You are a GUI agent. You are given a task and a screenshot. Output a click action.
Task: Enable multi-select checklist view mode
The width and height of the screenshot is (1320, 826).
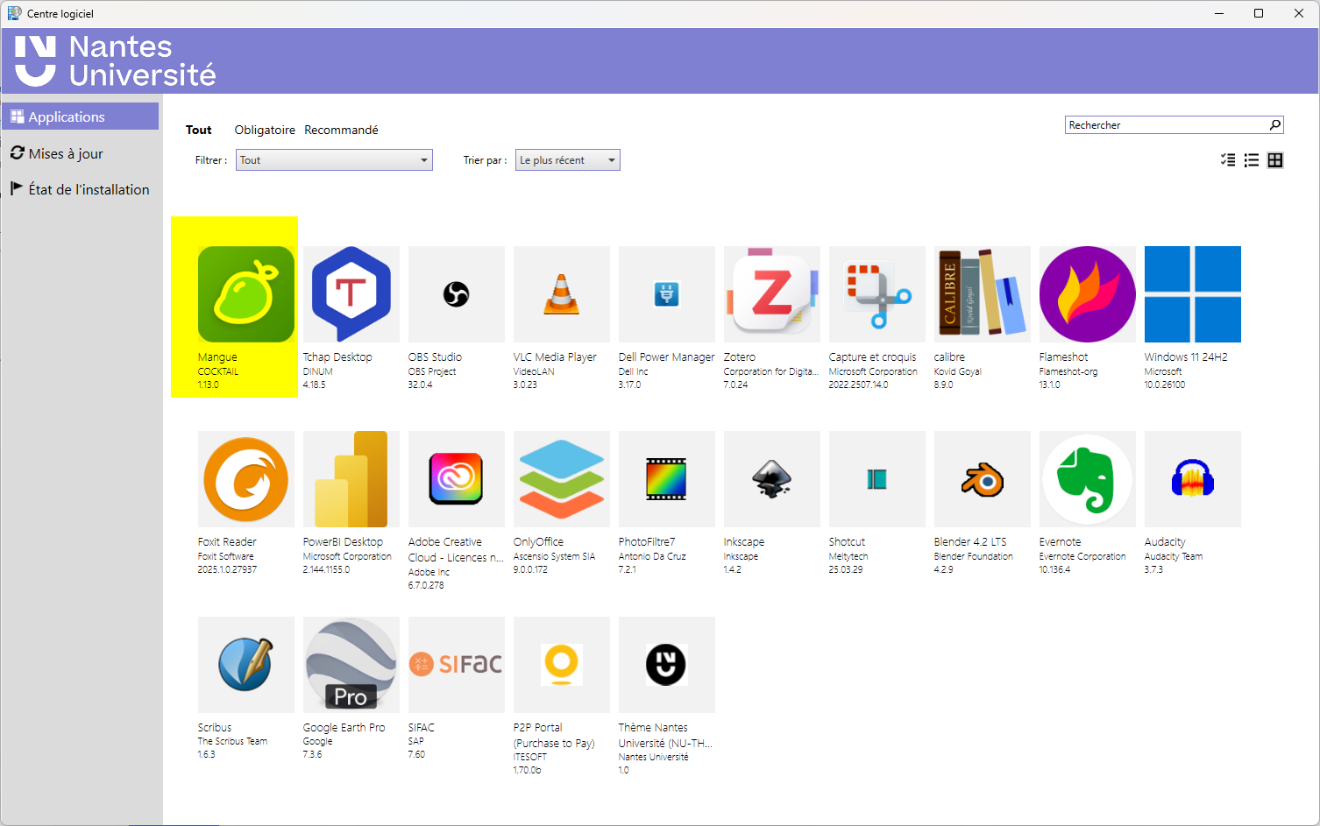tap(1228, 160)
